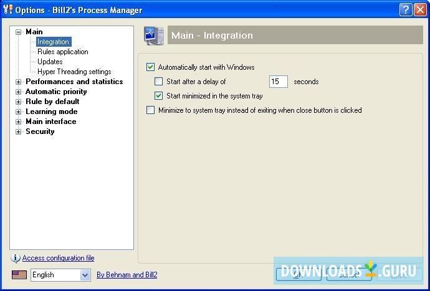
Task: Close the Options dialog window
Action: 420,10
